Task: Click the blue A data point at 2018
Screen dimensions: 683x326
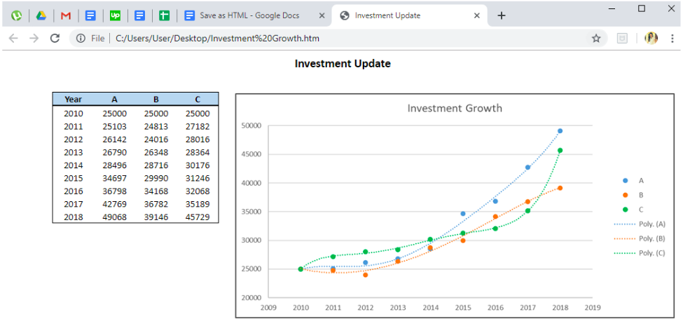Action: pyautogui.click(x=560, y=130)
